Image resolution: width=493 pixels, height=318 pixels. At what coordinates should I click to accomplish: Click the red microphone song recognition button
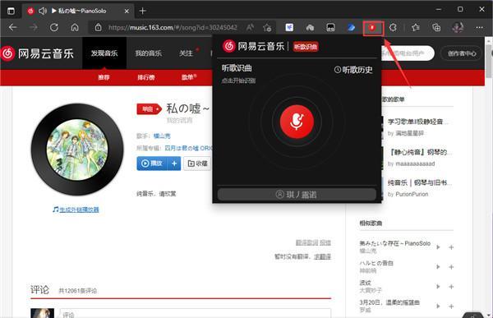(297, 122)
